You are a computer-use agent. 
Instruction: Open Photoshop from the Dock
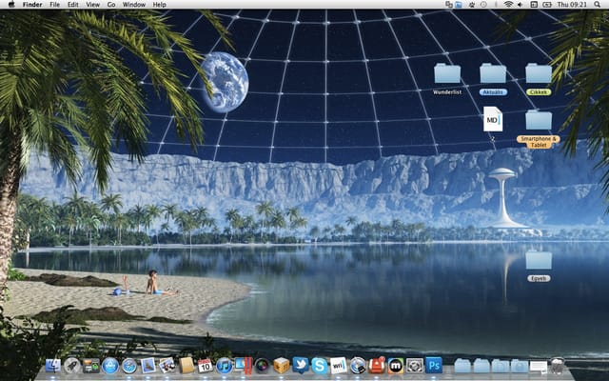(434, 366)
